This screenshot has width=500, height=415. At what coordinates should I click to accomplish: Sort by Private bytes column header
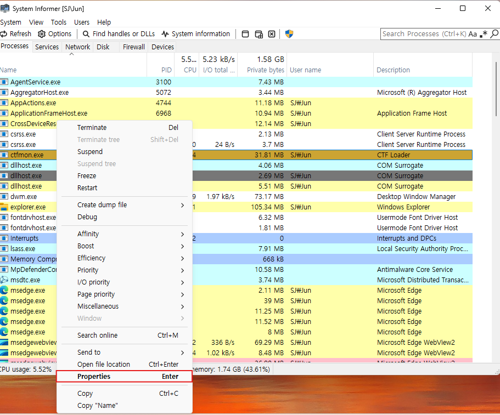click(x=262, y=65)
